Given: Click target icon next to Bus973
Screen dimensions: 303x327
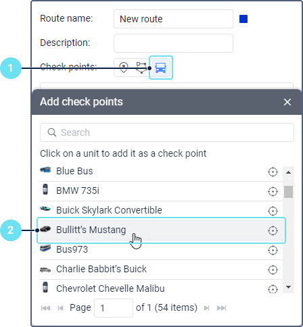Looking at the screenshot, I should click(273, 251).
